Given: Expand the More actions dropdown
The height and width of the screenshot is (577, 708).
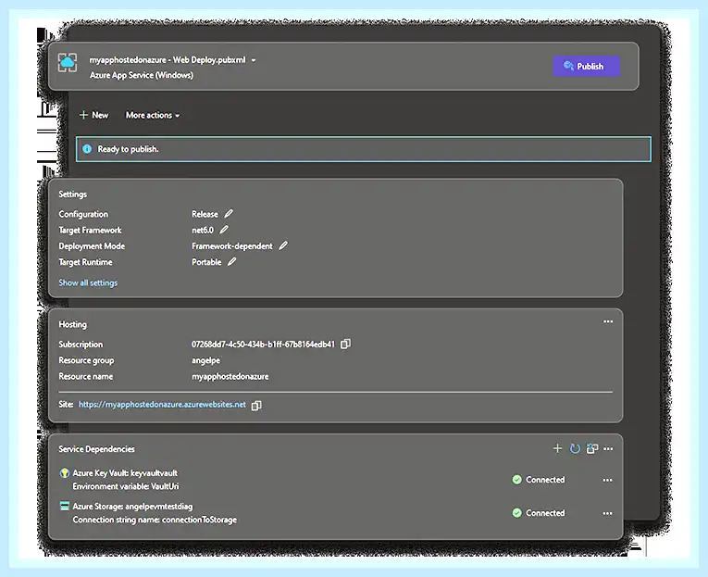Looking at the screenshot, I should (153, 115).
